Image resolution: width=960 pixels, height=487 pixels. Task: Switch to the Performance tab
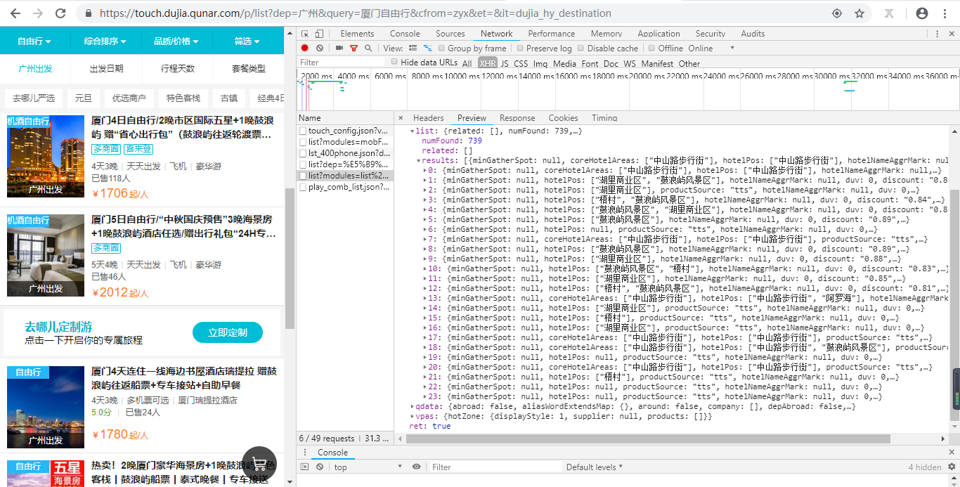[x=552, y=34]
